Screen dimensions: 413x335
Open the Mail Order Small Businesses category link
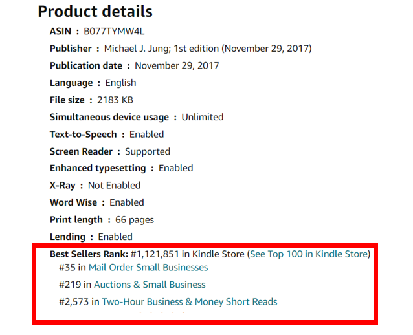(x=148, y=267)
